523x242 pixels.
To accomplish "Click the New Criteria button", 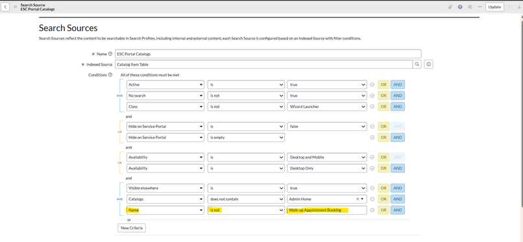I will coord(132,228).
